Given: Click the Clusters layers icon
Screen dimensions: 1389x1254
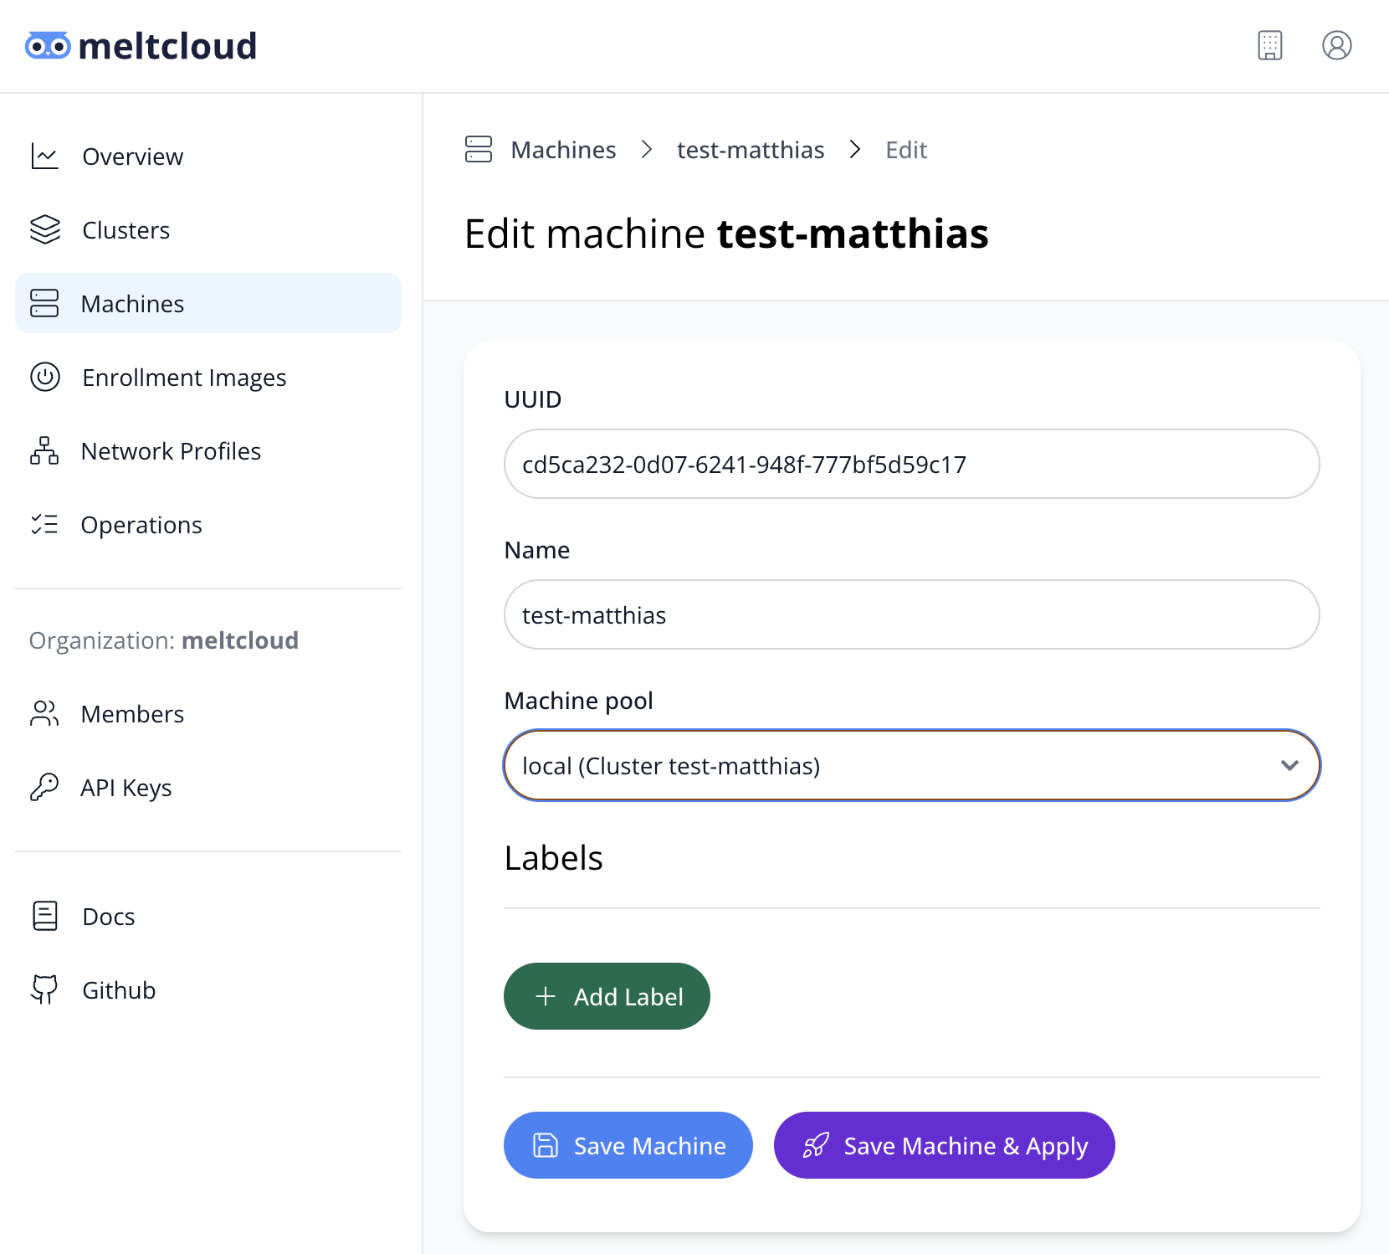Looking at the screenshot, I should pos(44,230).
